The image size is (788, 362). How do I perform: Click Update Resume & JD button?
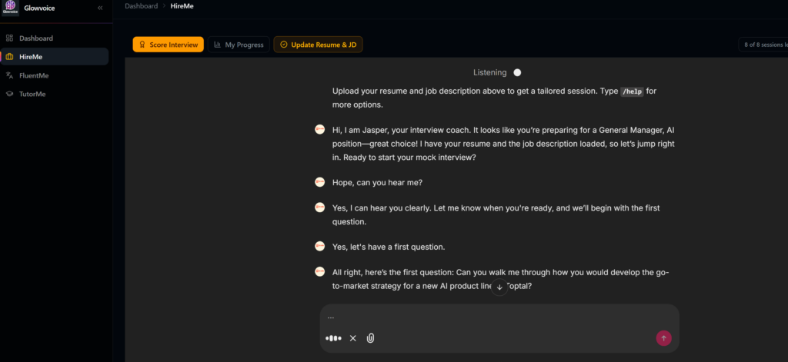tap(318, 45)
